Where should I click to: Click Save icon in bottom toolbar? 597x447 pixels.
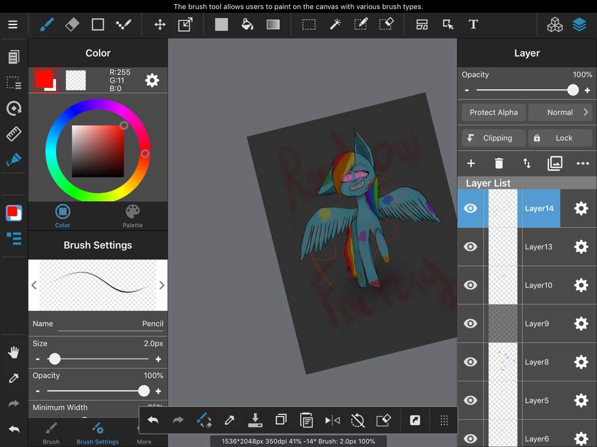pyautogui.click(x=255, y=420)
